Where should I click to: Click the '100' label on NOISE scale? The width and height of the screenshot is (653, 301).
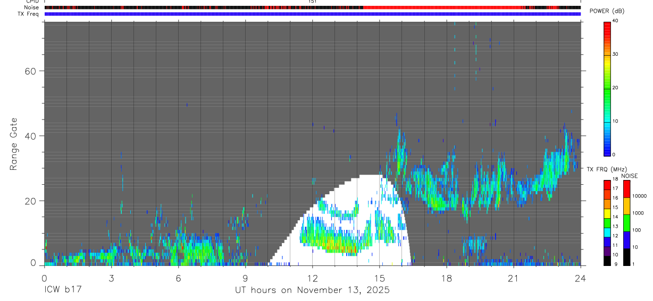click(x=637, y=230)
